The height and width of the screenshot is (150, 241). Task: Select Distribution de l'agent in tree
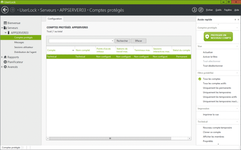coord(25,52)
